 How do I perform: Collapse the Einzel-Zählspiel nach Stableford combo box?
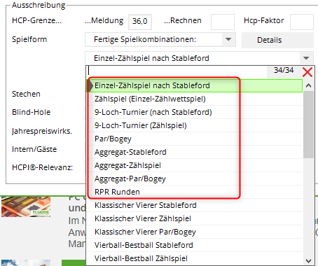pyautogui.click(x=306, y=58)
